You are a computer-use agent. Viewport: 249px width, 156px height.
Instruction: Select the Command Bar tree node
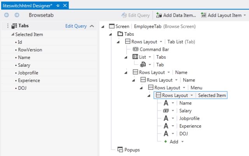pyautogui.click(x=151, y=49)
